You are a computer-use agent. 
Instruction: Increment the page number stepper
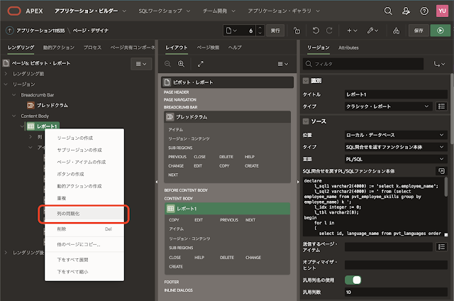[260, 28]
